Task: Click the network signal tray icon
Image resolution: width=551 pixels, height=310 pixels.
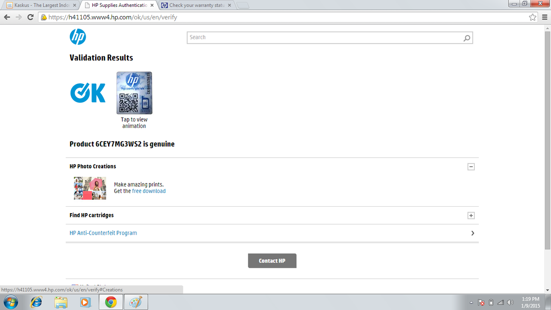Action: (501, 303)
